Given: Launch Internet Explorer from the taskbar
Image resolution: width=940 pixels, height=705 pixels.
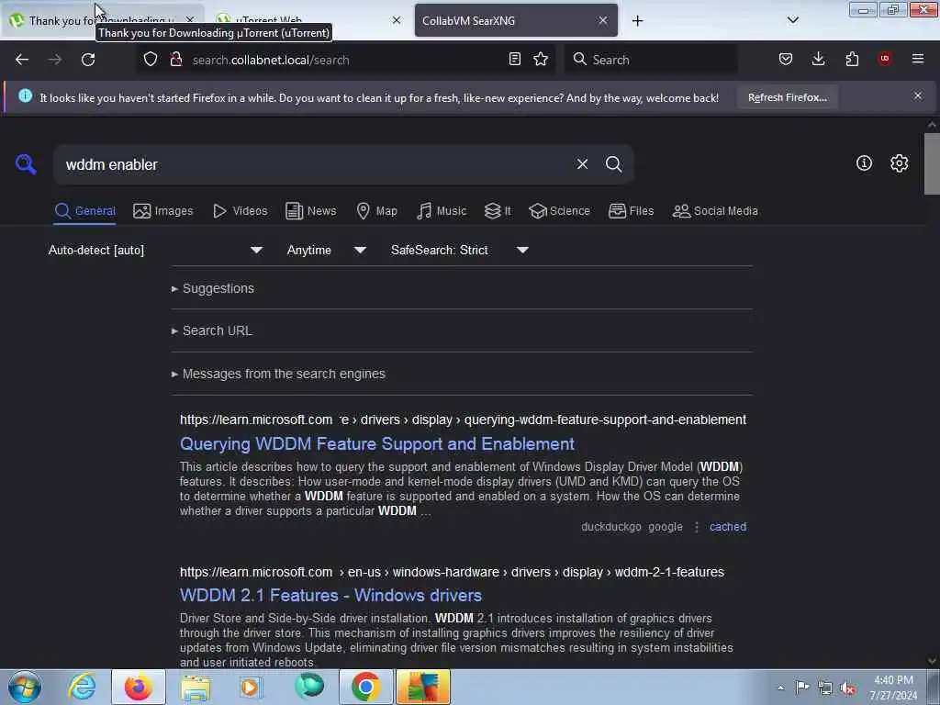Looking at the screenshot, I should [82, 687].
